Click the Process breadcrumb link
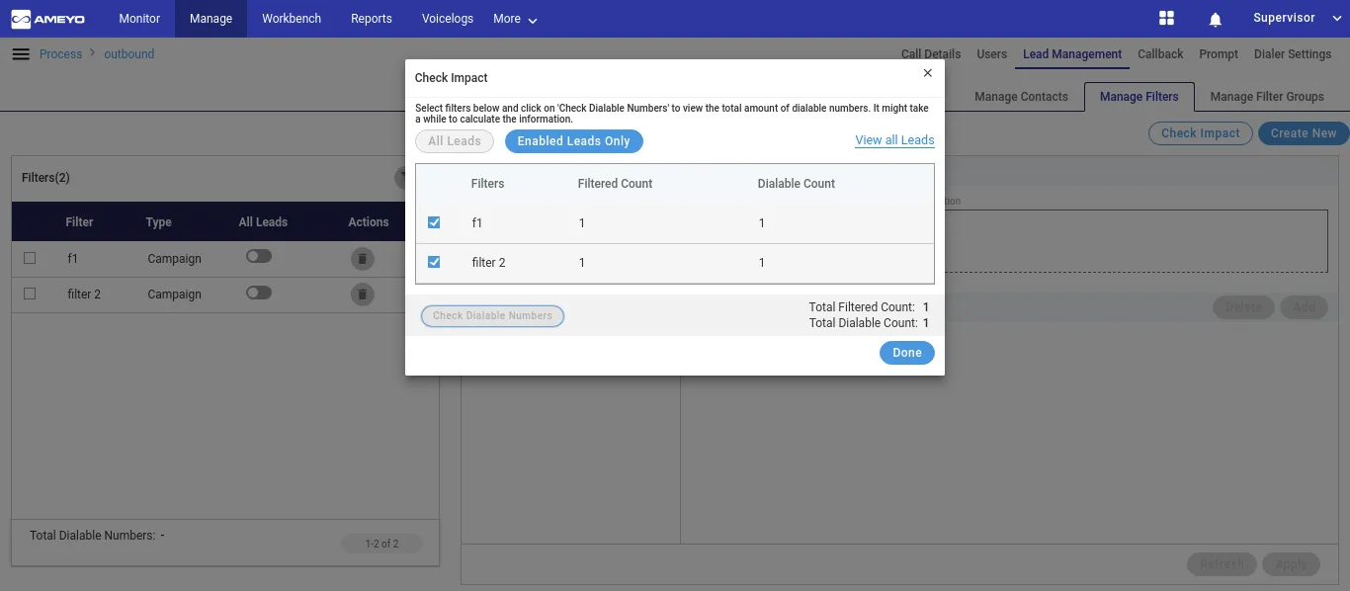This screenshot has width=1350, height=591. coord(60,54)
